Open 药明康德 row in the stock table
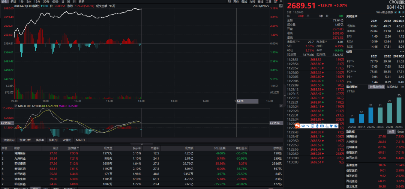405x189 pixels. [141, 163]
